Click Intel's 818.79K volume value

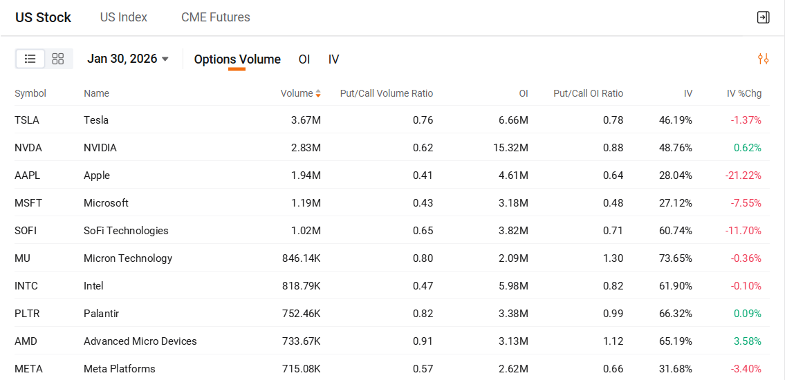click(302, 286)
